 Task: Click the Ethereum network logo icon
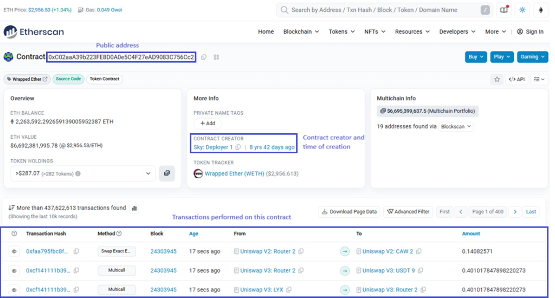coord(540,10)
